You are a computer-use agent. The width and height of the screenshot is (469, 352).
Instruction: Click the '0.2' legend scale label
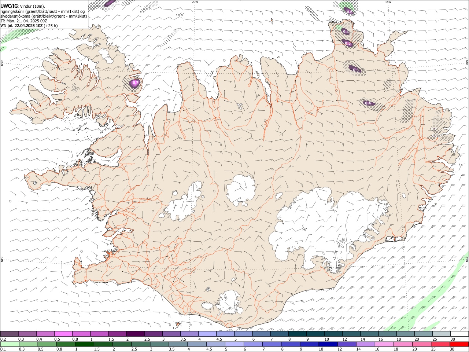(3, 339)
